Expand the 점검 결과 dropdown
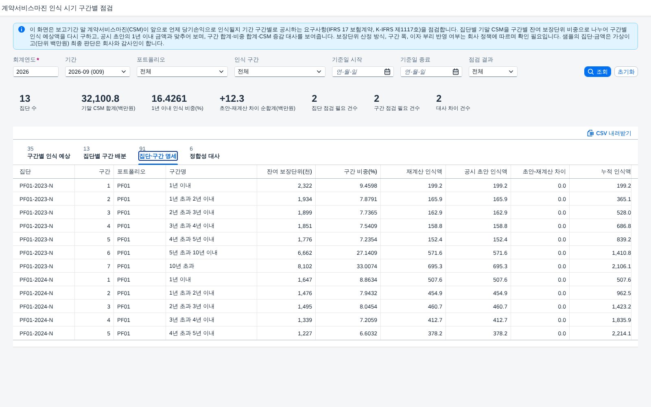Screen dimensions: 651x407 pos(493,72)
